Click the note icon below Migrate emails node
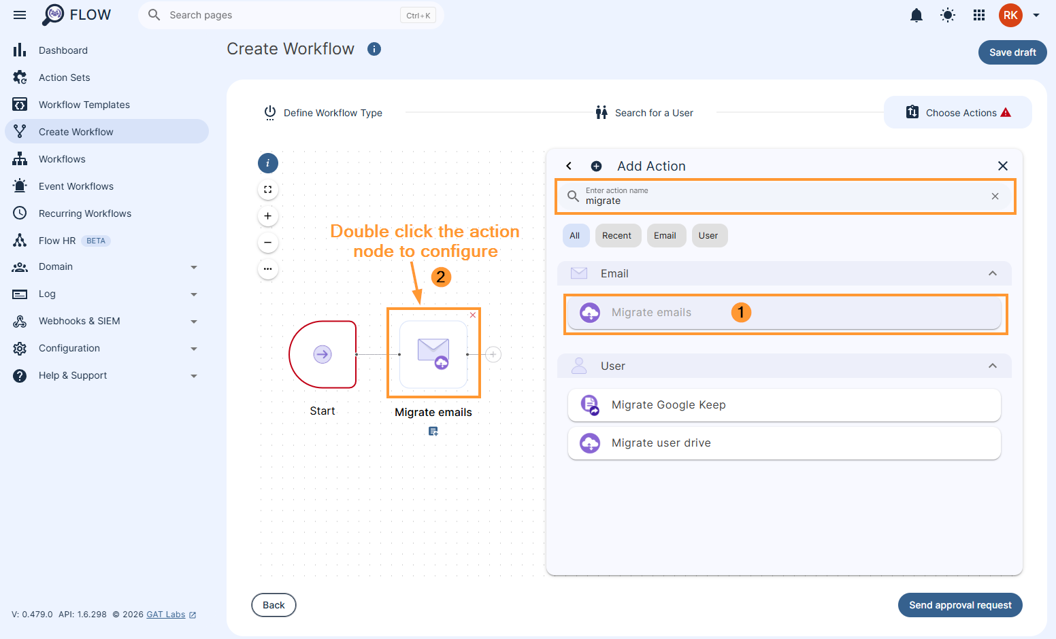Image resolution: width=1056 pixels, height=639 pixels. pyautogui.click(x=433, y=431)
